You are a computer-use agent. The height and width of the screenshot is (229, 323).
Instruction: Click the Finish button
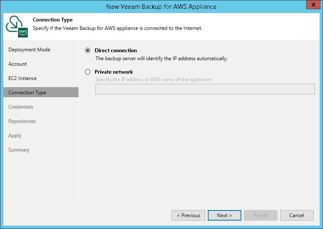[261, 216]
